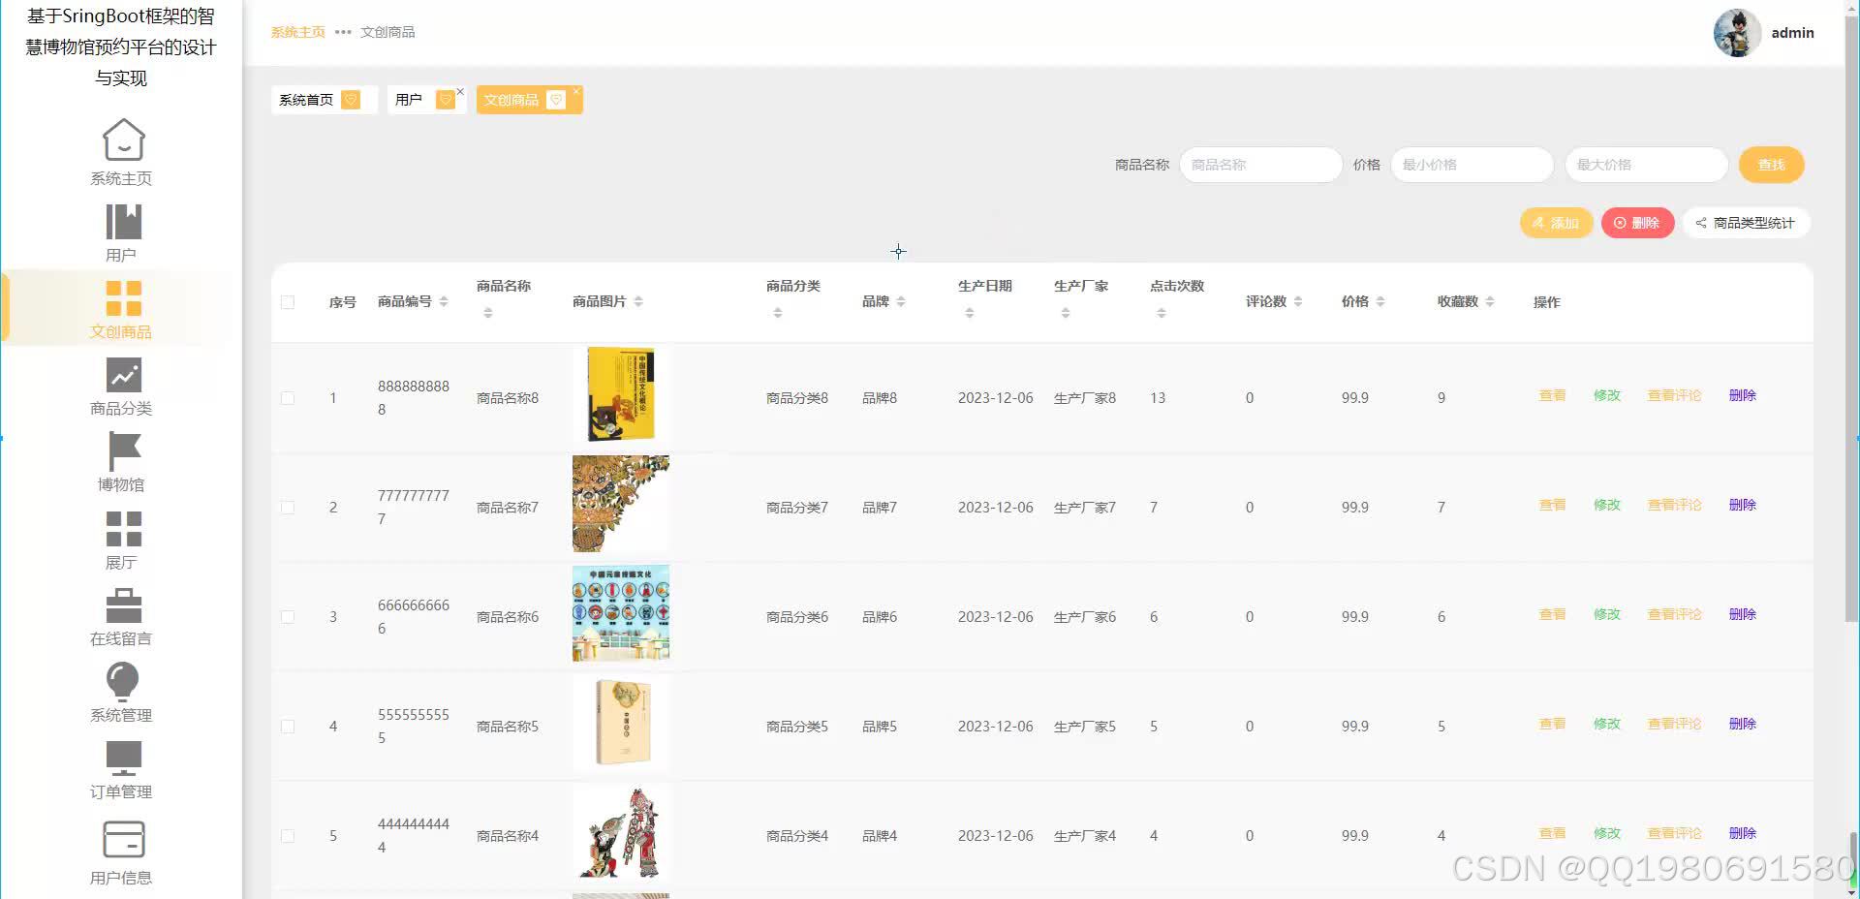Open 用户 bookmark icon in sidebar

point(123,222)
